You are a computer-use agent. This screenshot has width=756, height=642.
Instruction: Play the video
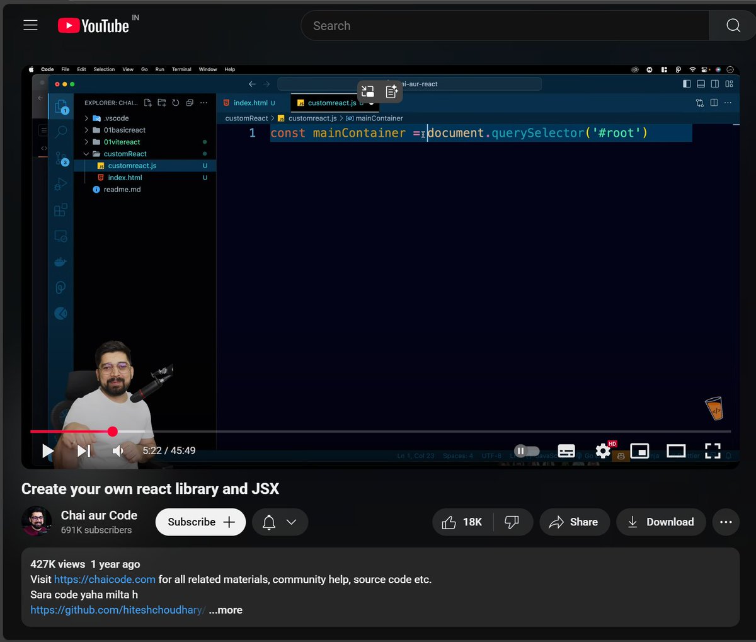click(48, 450)
